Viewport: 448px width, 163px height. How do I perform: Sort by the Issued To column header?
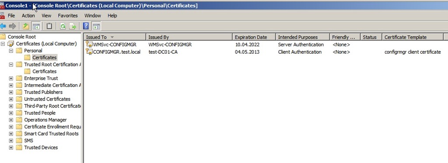pos(115,37)
